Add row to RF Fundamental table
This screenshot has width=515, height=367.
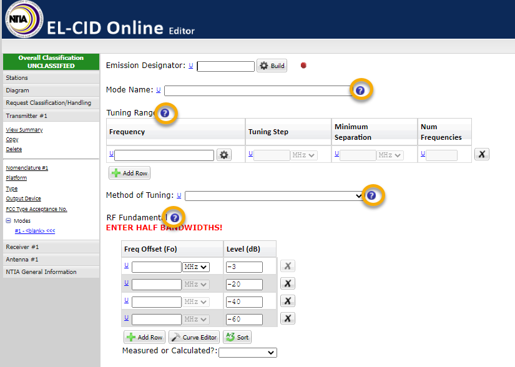coord(145,337)
